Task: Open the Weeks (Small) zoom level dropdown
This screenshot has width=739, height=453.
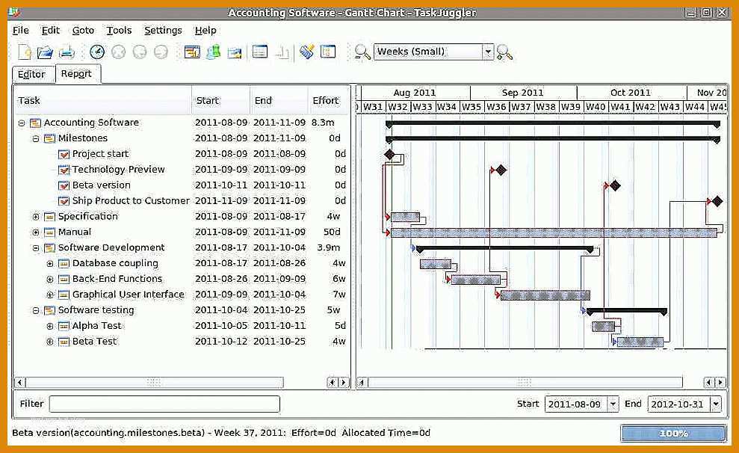Action: (488, 52)
